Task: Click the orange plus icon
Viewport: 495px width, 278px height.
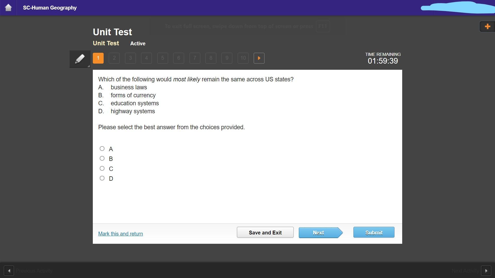Action: 487,27
